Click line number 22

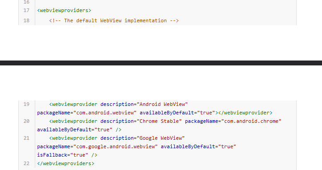(27, 163)
